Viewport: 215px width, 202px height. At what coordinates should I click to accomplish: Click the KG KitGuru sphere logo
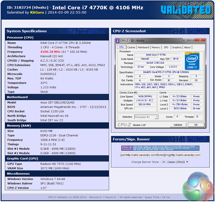click(x=198, y=187)
